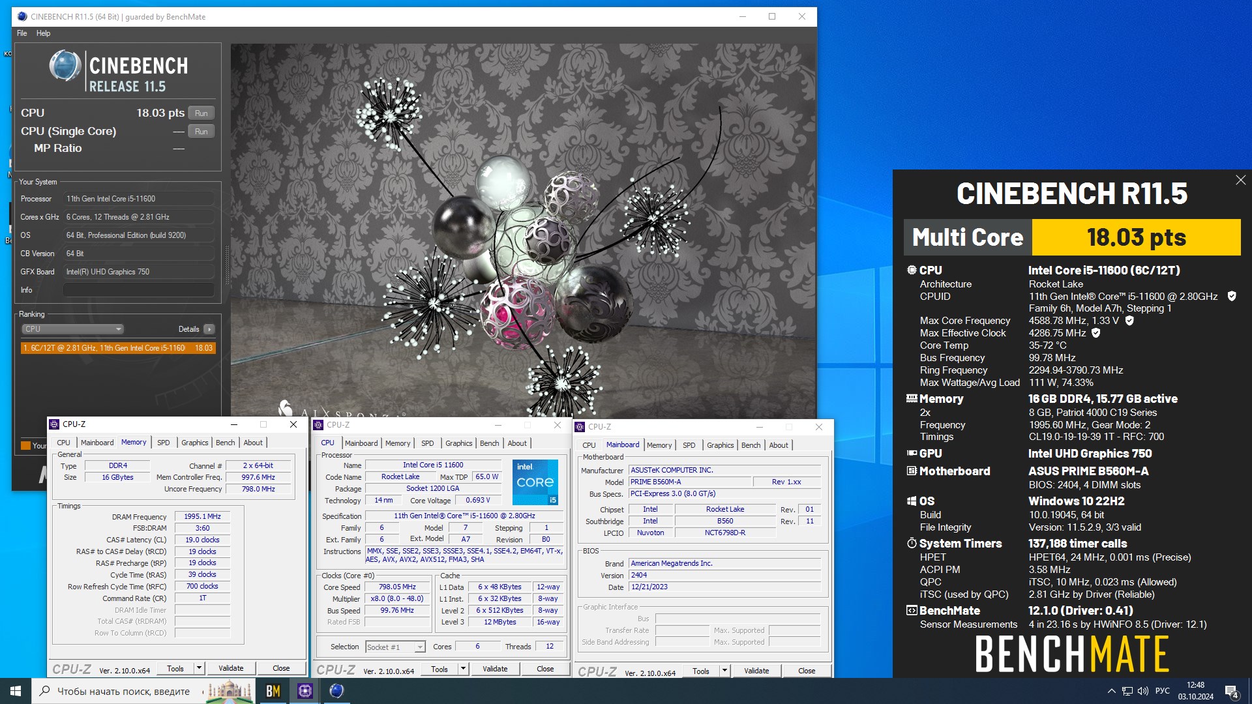Switch keyboard language РУС indicator
Viewport: 1252px width, 704px height.
(x=1162, y=691)
